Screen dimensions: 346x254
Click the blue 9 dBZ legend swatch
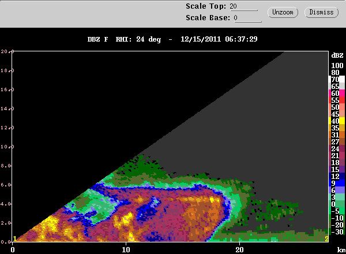point(337,183)
